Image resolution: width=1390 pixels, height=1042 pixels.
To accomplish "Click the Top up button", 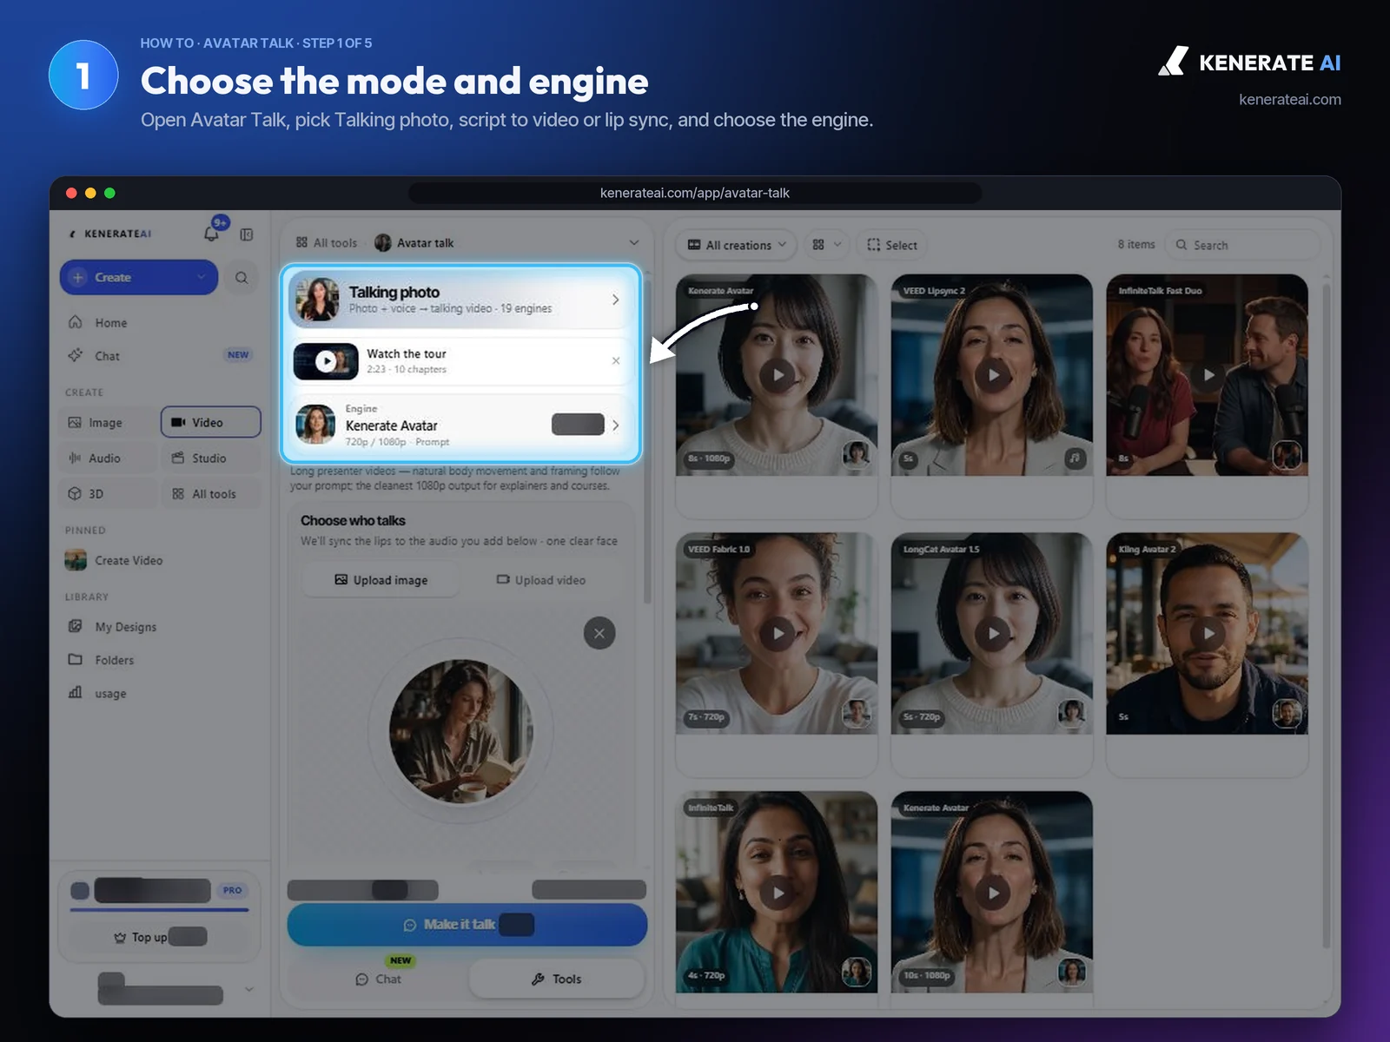I will (x=160, y=937).
